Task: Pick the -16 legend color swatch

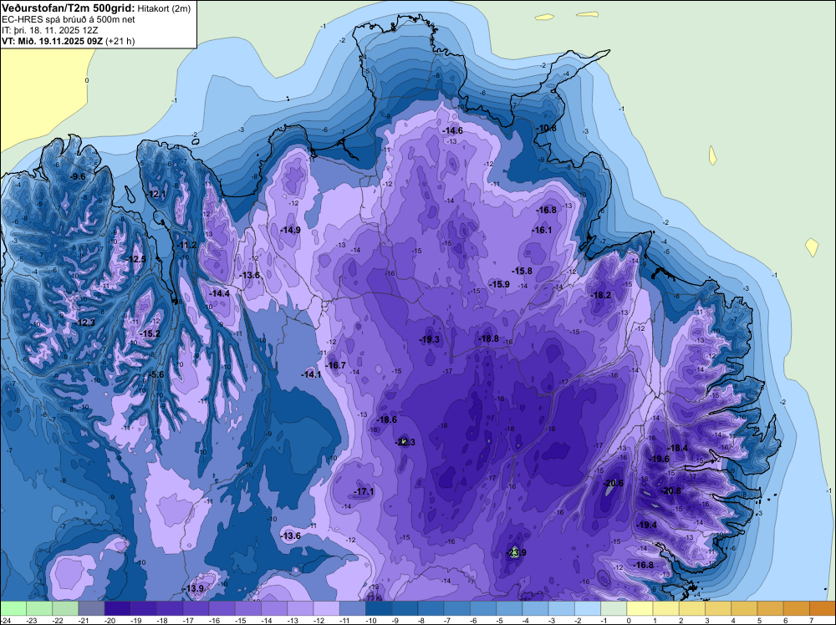Action: 222,608
